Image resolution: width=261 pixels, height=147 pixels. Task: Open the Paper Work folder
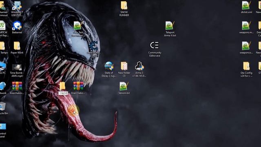[x=17, y=46]
